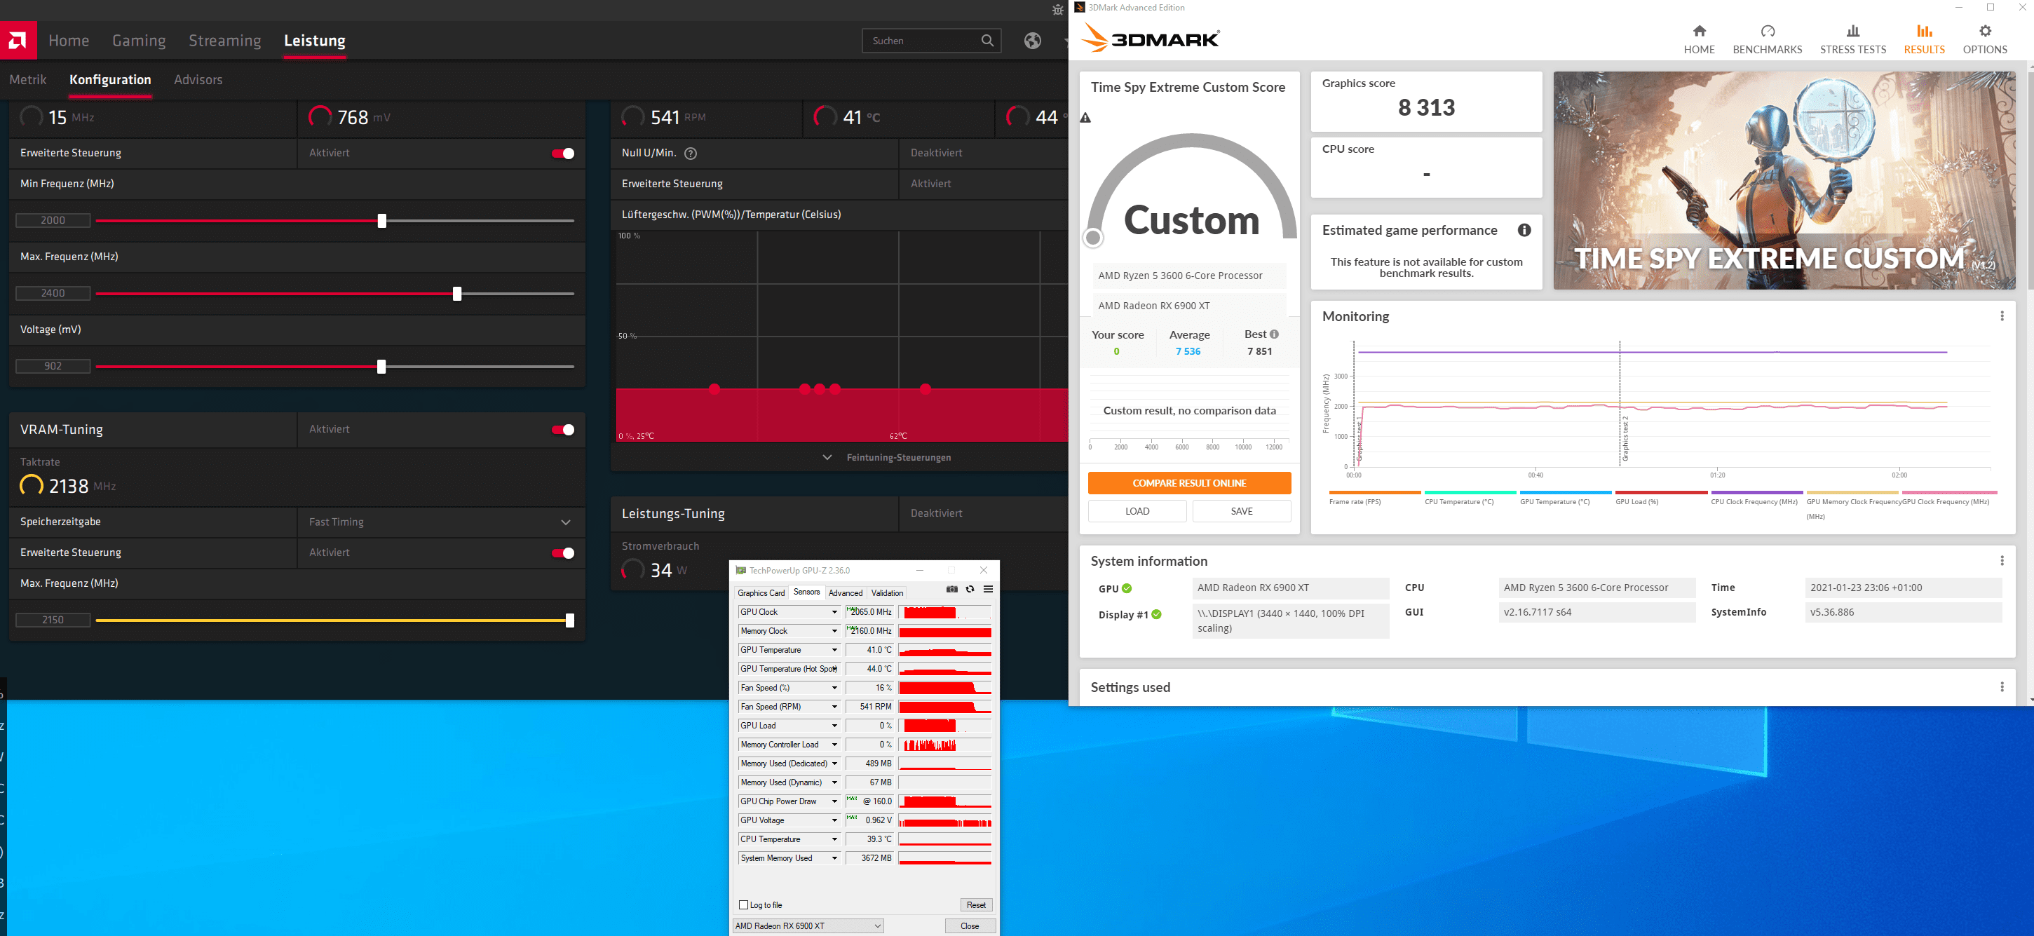The height and width of the screenshot is (936, 2034).
Task: Open the web browser globe icon in Radeon Software
Action: pos(1032,40)
